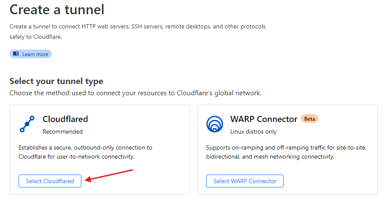Click the WARP Connector concentric arcs icon
This screenshot has width=386, height=203.
pyautogui.click(x=215, y=124)
